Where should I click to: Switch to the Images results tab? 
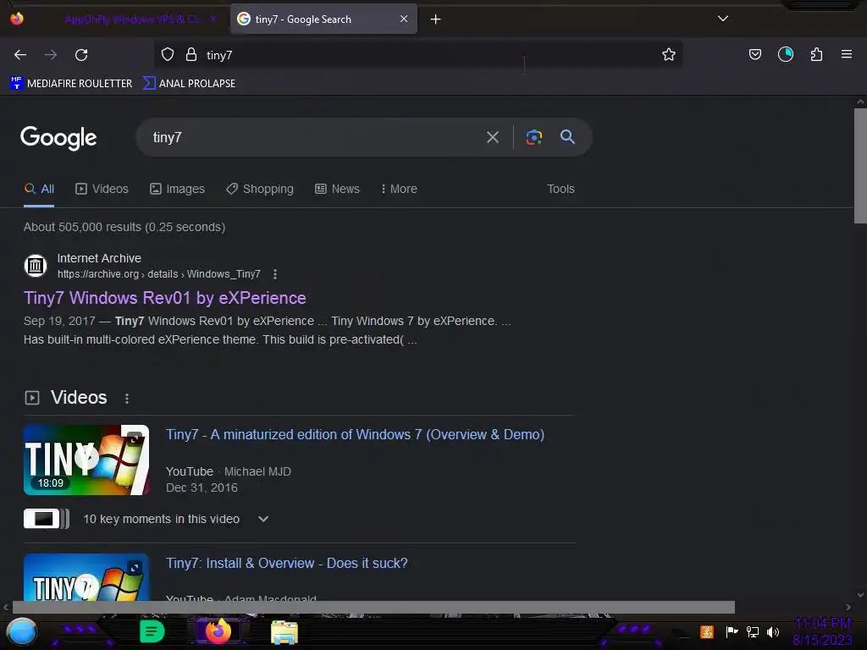pos(177,189)
